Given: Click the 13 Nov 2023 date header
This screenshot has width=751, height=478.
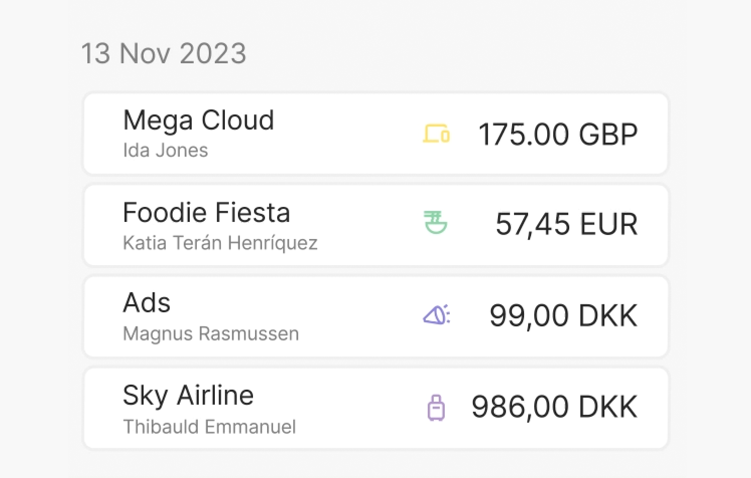Looking at the screenshot, I should point(164,53).
